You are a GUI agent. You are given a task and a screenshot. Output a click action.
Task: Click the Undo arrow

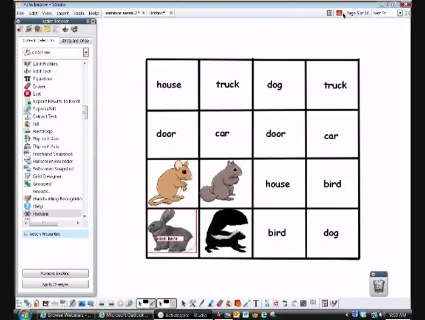(x=285, y=304)
